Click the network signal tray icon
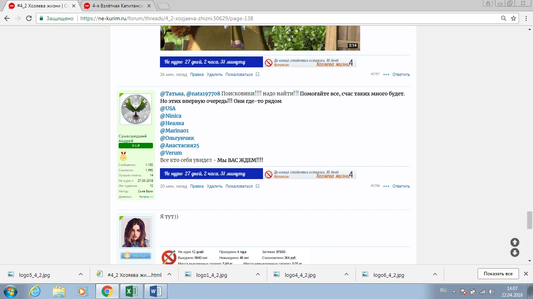 (x=482, y=292)
